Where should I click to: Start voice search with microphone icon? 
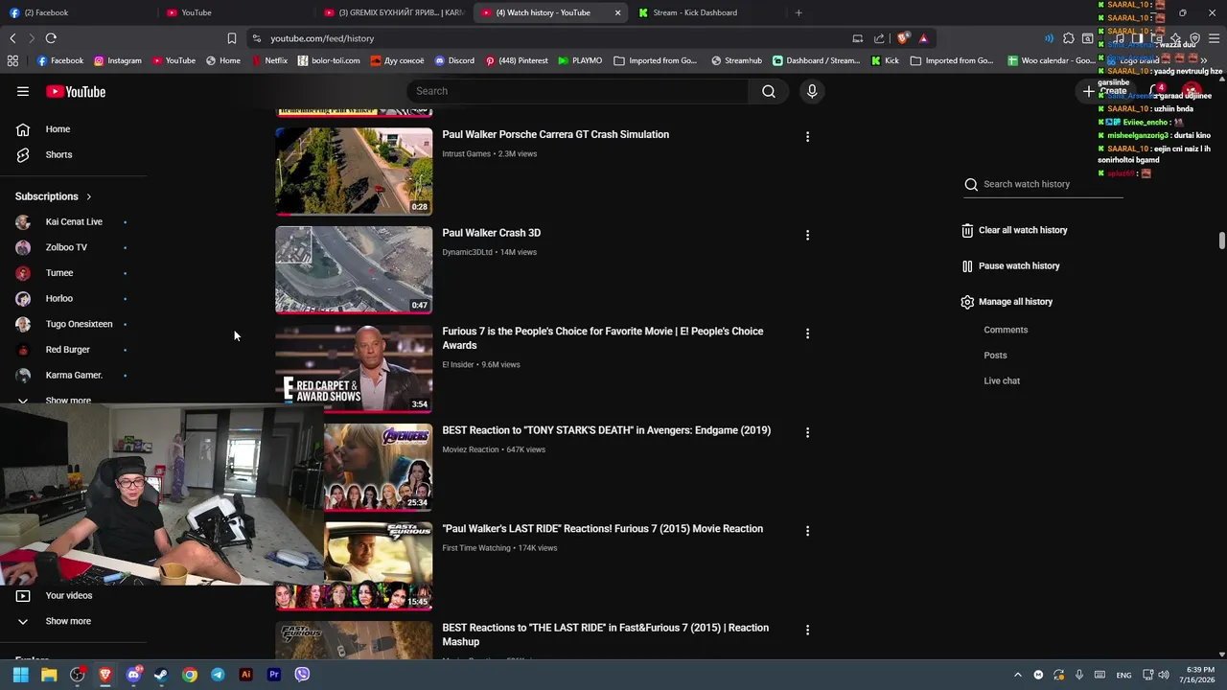click(x=812, y=91)
